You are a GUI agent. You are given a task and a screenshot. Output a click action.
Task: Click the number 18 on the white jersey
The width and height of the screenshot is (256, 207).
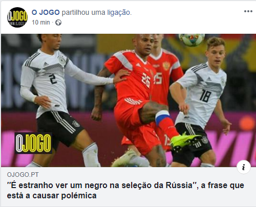point(206,96)
